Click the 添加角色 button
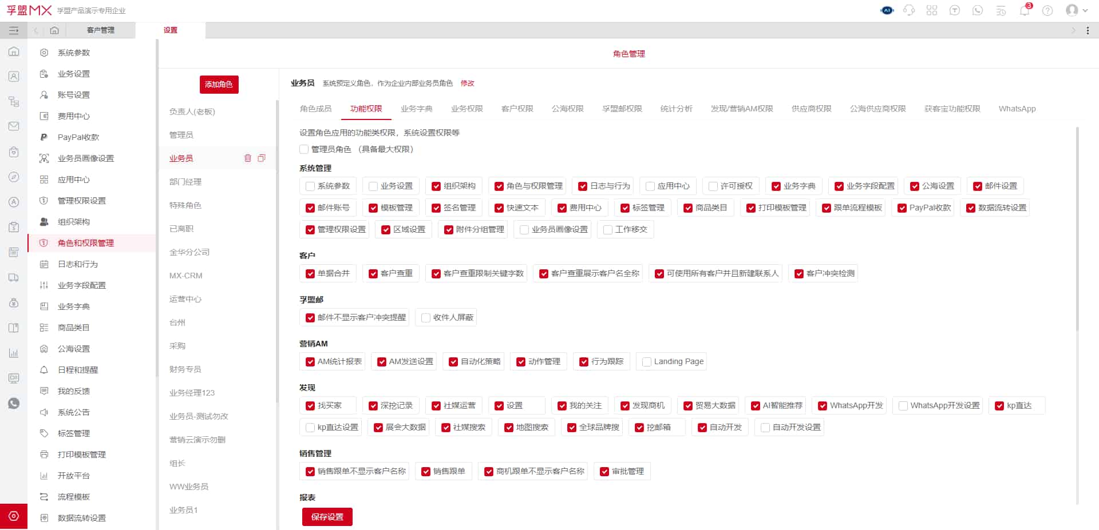The width and height of the screenshot is (1099, 530). coord(219,84)
